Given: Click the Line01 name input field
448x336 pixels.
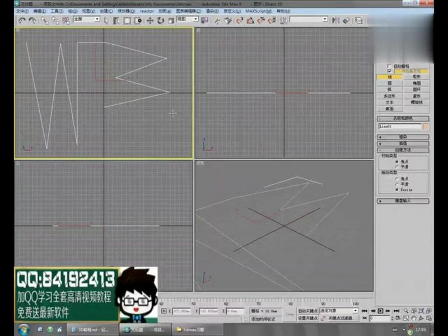Looking at the screenshot, I should coord(400,127).
